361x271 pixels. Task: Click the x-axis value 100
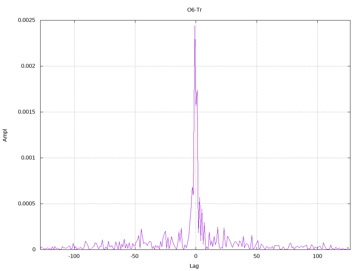[x=318, y=256]
